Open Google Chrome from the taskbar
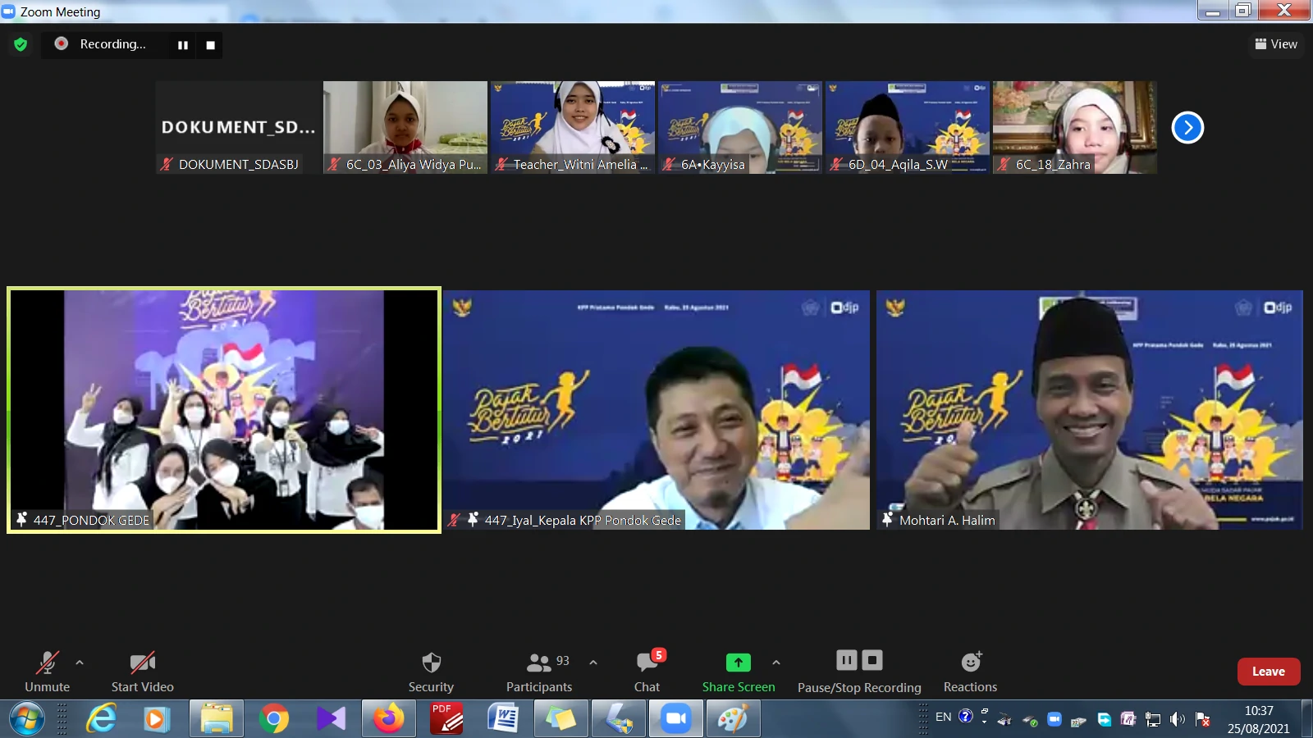 pos(274,719)
